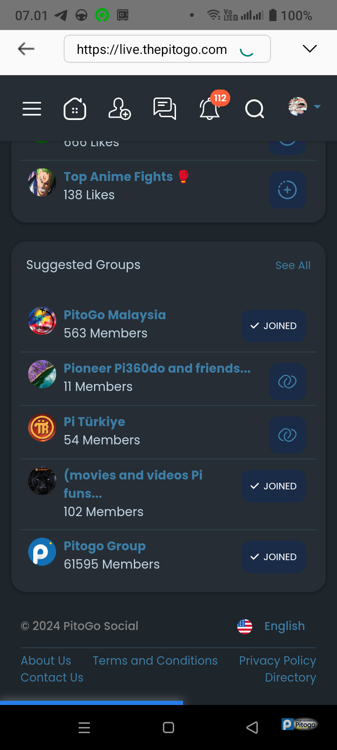Toggle JOINED status for PitoGo Malaysia
The width and height of the screenshot is (337, 750).
274,326
